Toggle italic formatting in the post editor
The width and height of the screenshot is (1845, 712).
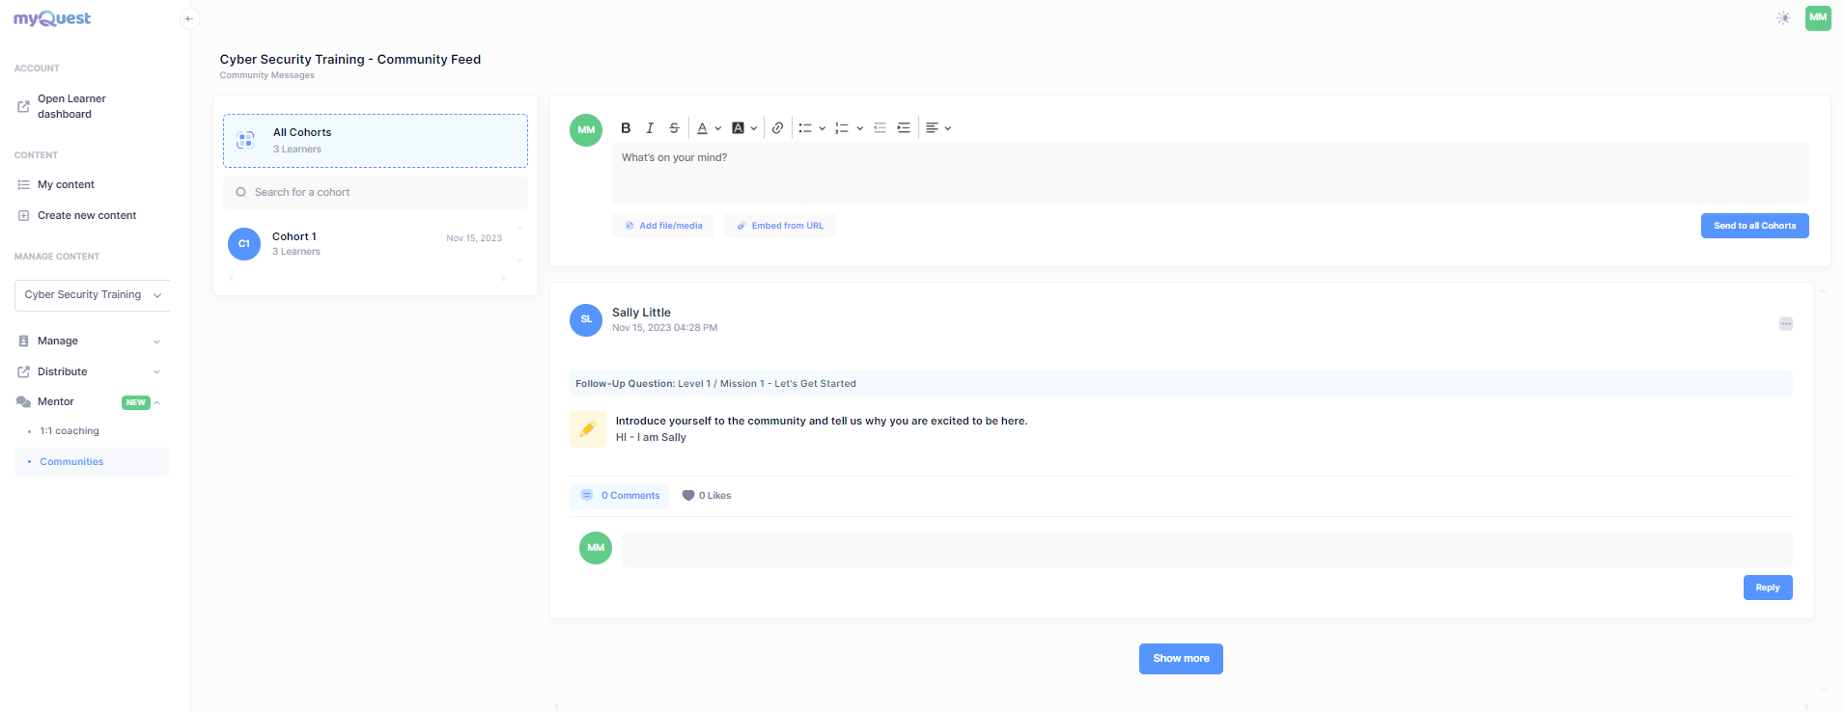650,128
